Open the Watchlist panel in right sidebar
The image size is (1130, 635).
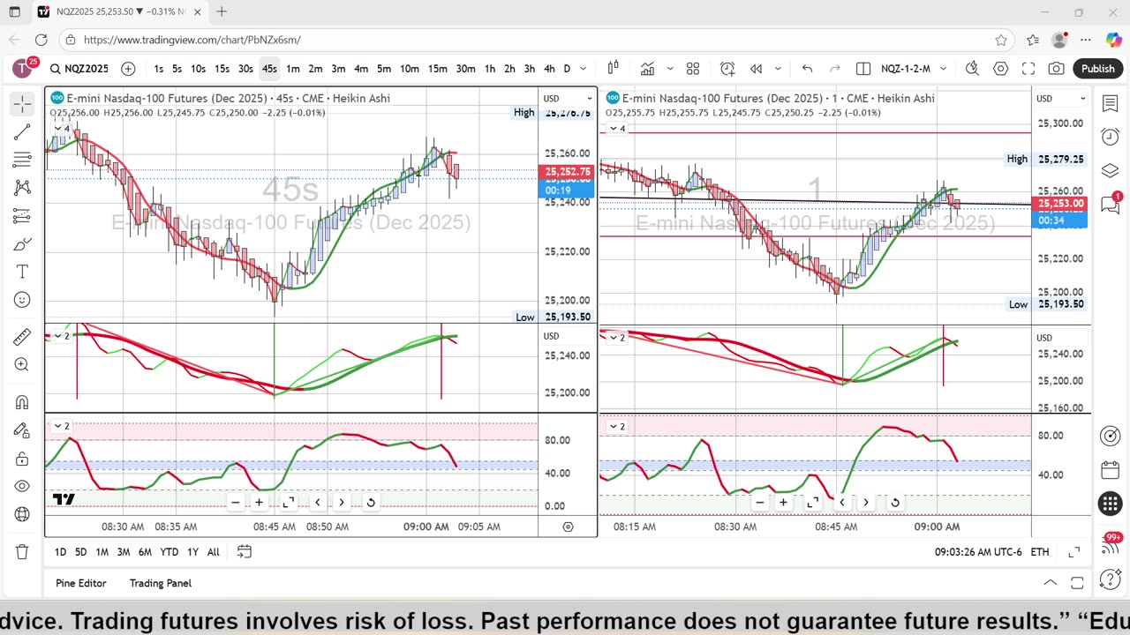(x=1111, y=104)
